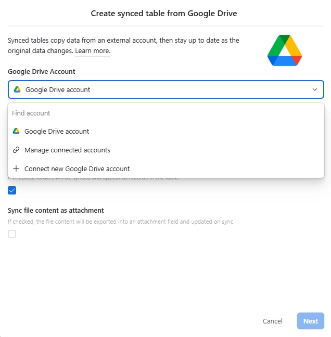Click the Drive icon beside the listed account option
The height and width of the screenshot is (337, 331).
click(16, 131)
